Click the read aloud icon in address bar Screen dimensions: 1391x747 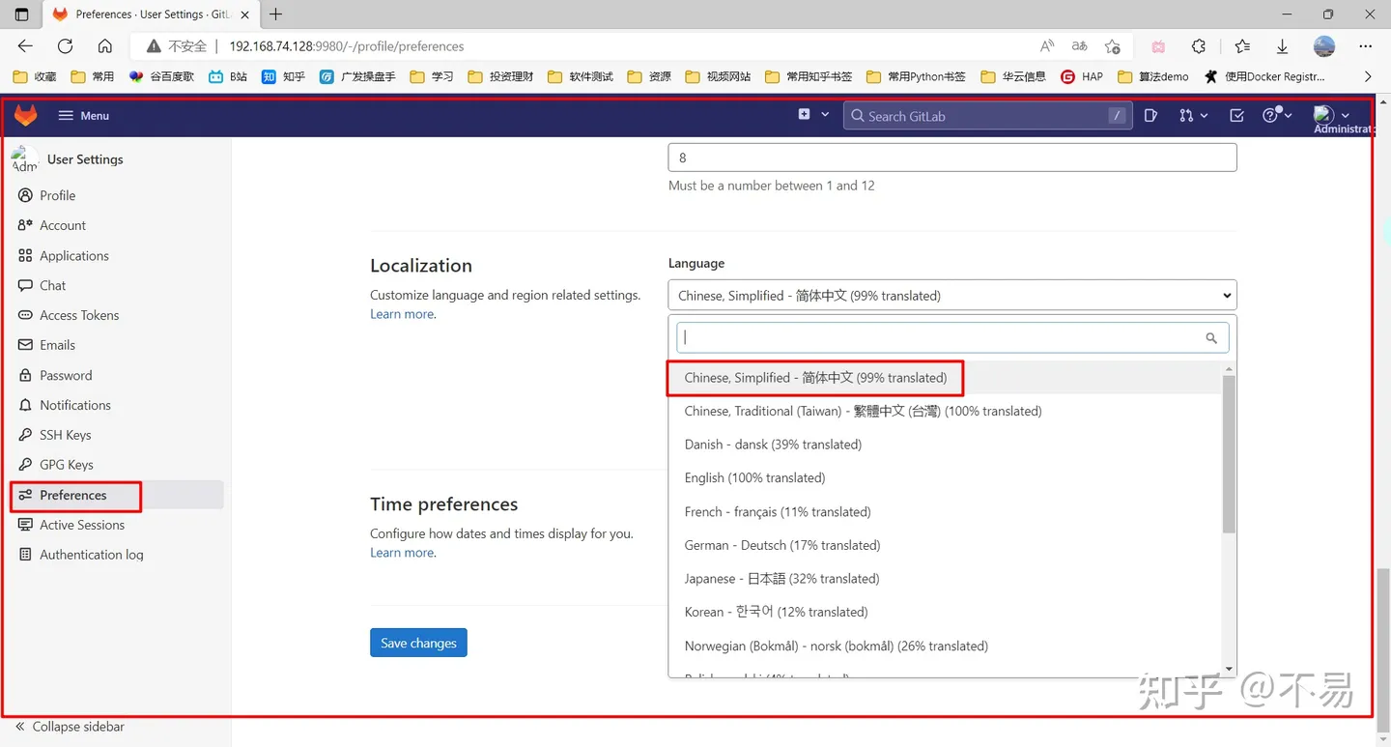point(1047,45)
